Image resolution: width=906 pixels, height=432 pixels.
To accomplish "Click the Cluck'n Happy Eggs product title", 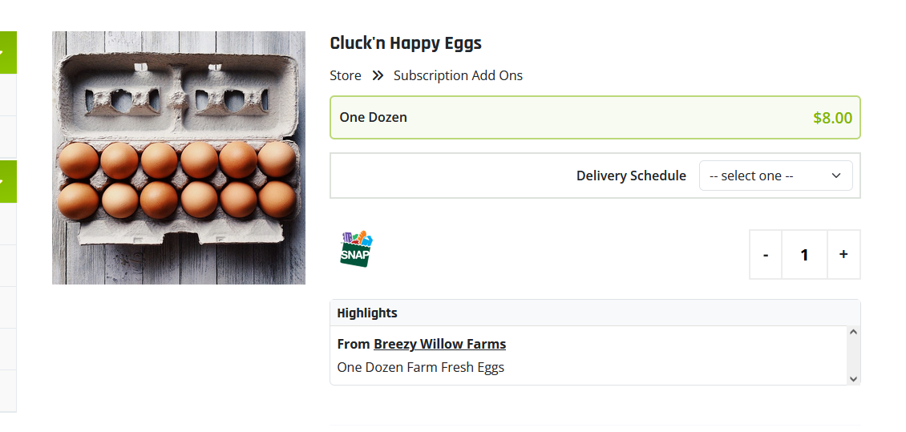I will [x=406, y=43].
